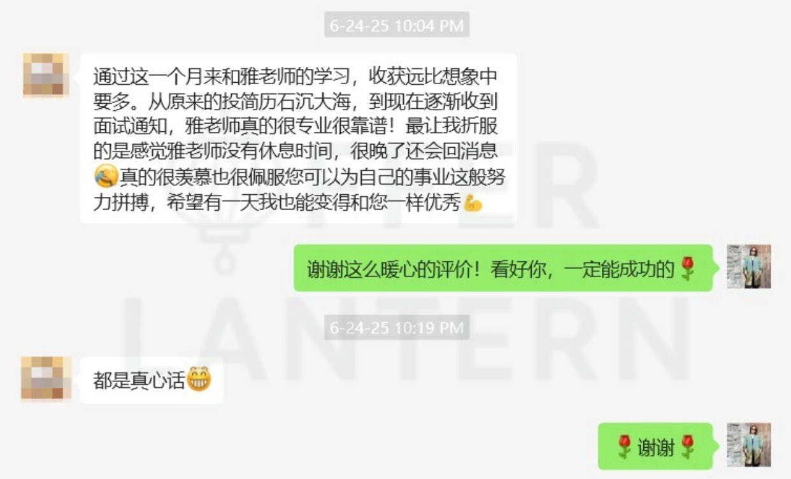Click the laughing-crying emoji in the long message
Viewport: 791px width, 479px height.
[x=106, y=175]
